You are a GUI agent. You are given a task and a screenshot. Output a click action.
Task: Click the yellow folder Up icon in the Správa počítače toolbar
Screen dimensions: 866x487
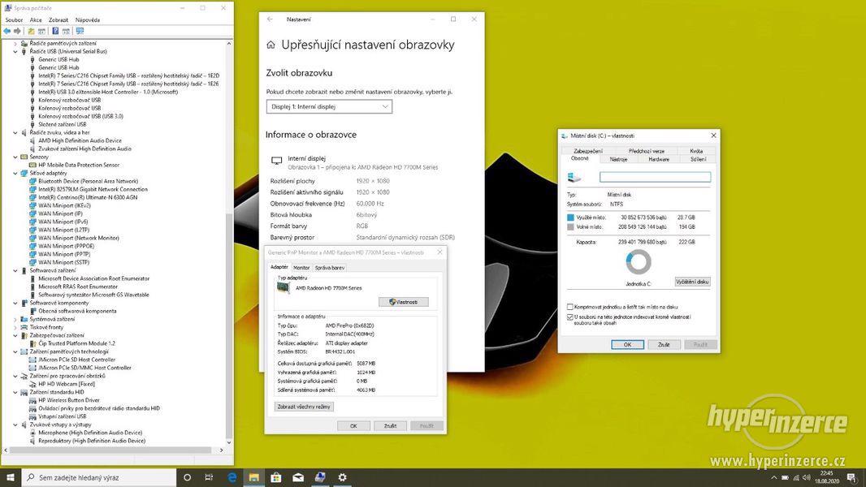(31, 31)
